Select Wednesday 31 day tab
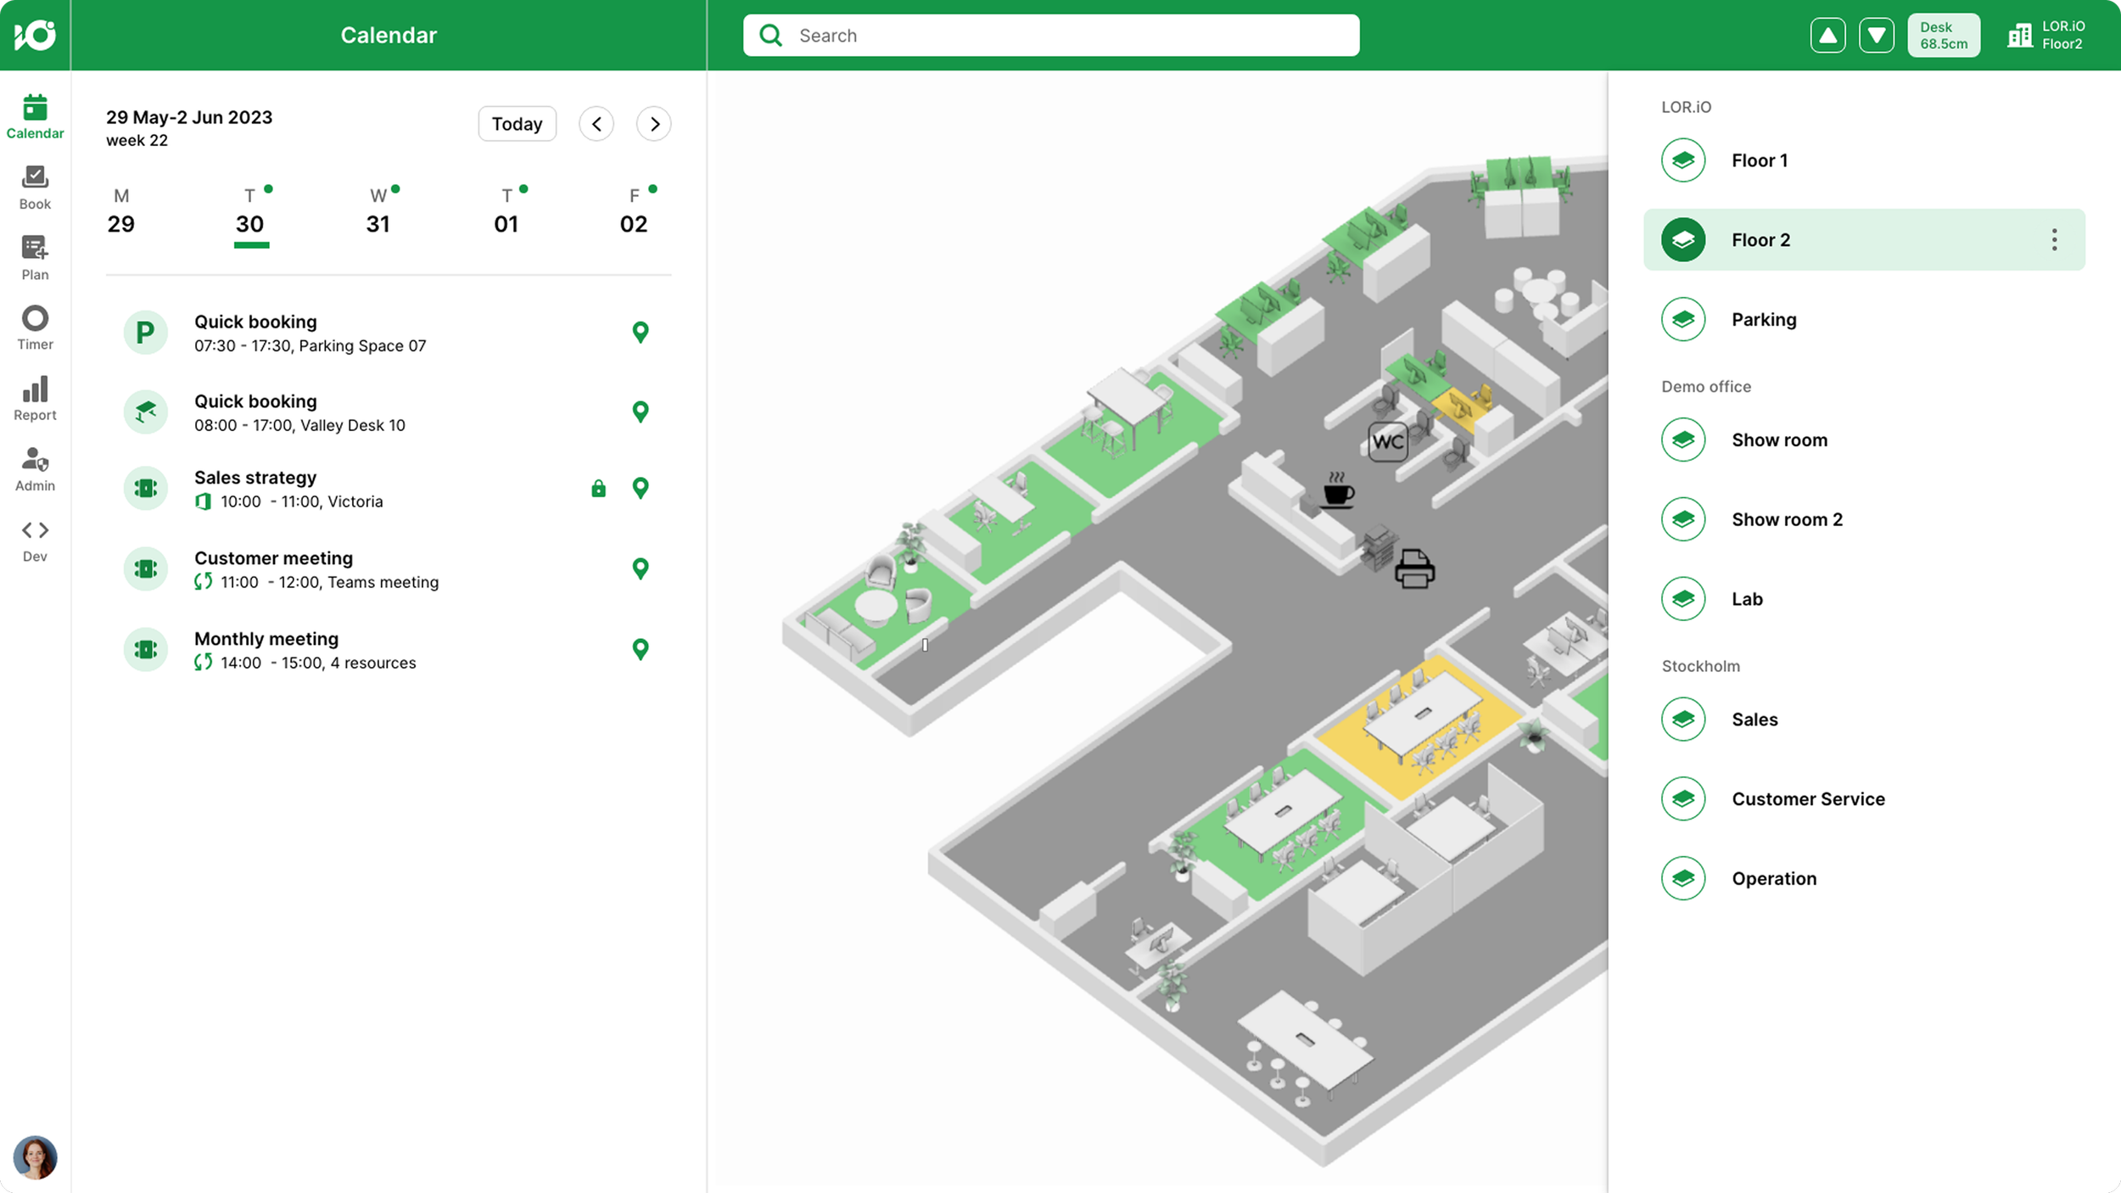This screenshot has width=2121, height=1193. tap(378, 212)
